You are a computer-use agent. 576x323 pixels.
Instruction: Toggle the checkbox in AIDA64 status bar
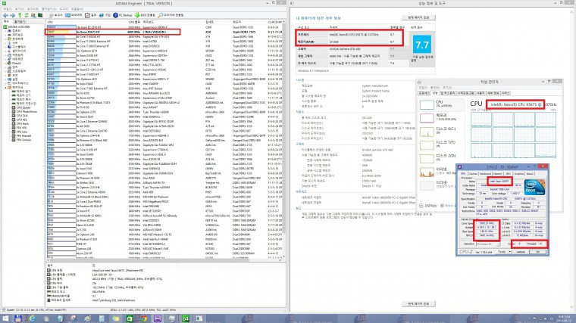4,310
